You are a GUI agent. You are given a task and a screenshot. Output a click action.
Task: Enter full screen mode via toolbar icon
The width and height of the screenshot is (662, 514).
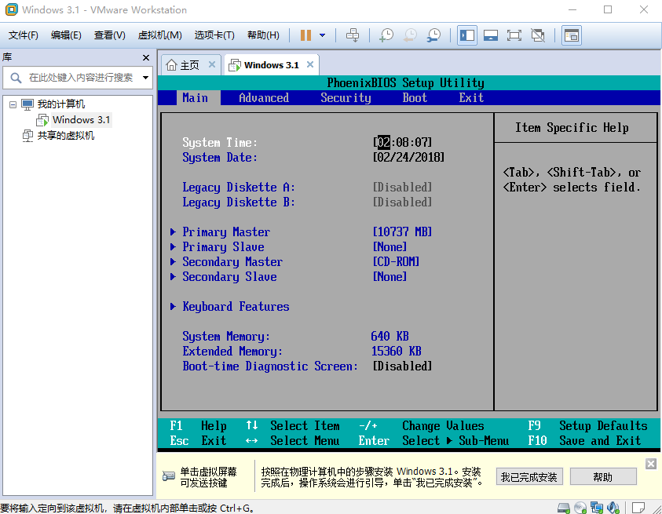(x=514, y=35)
